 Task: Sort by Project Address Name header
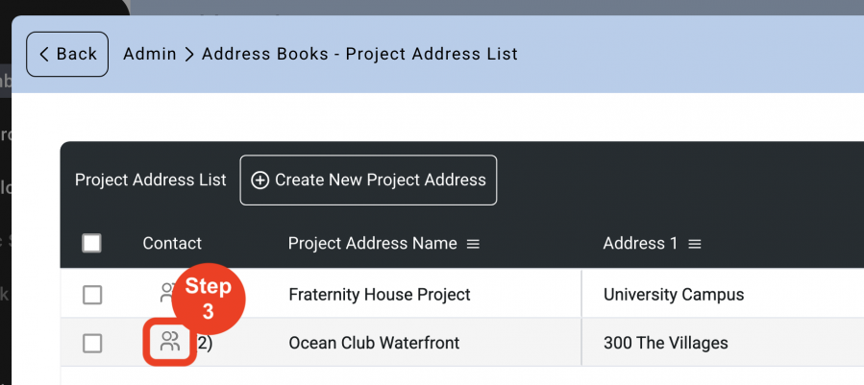pos(372,244)
